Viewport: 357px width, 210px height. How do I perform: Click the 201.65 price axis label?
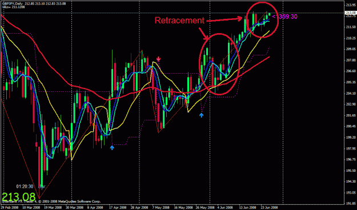click(x=351, y=115)
